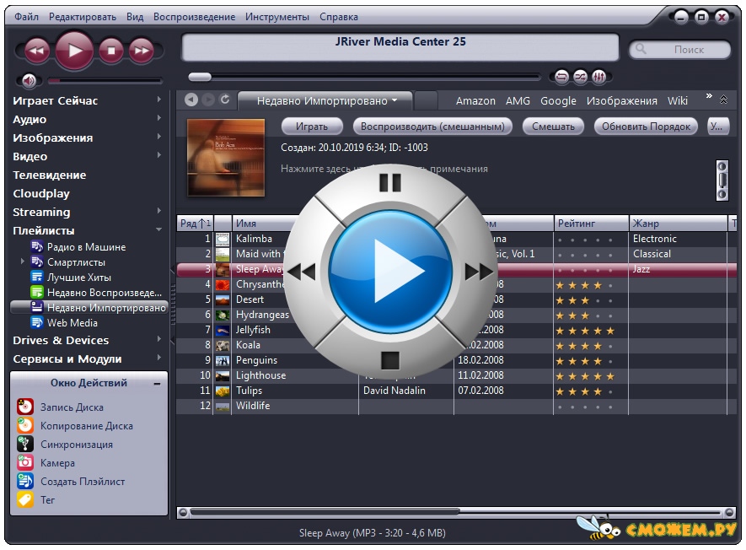Open the DSP equalizer icon
Viewport: 746px width, 550px height.
[x=598, y=77]
